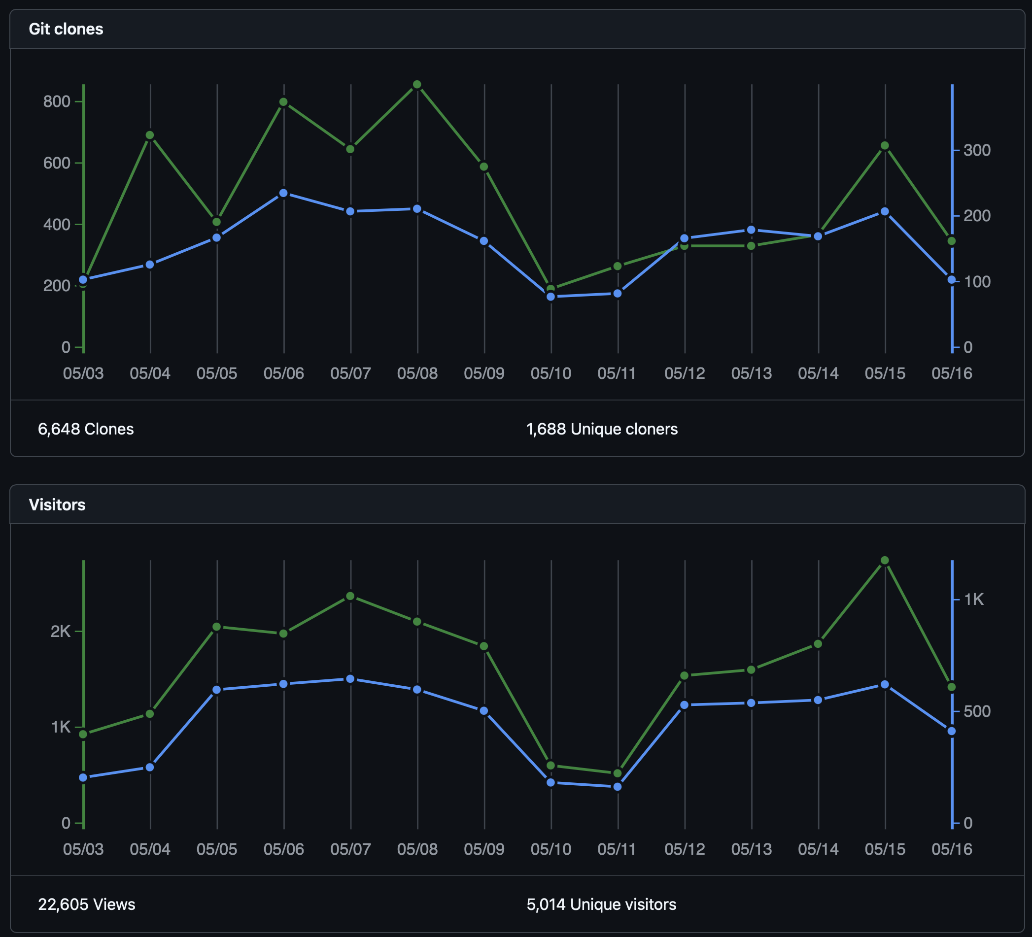Click the blue unique visitors point for 05/10

551,782
